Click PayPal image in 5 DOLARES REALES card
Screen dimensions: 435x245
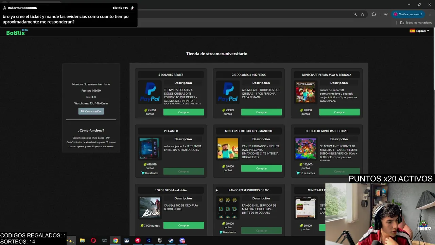click(150, 92)
